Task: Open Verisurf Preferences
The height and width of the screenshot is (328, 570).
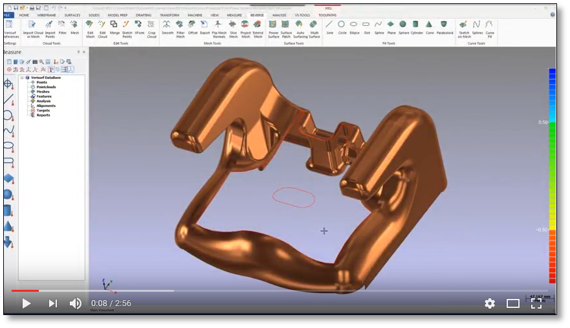Action: [x=10, y=29]
